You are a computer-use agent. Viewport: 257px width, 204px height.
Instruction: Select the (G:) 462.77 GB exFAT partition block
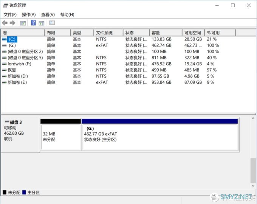[x=160, y=137]
